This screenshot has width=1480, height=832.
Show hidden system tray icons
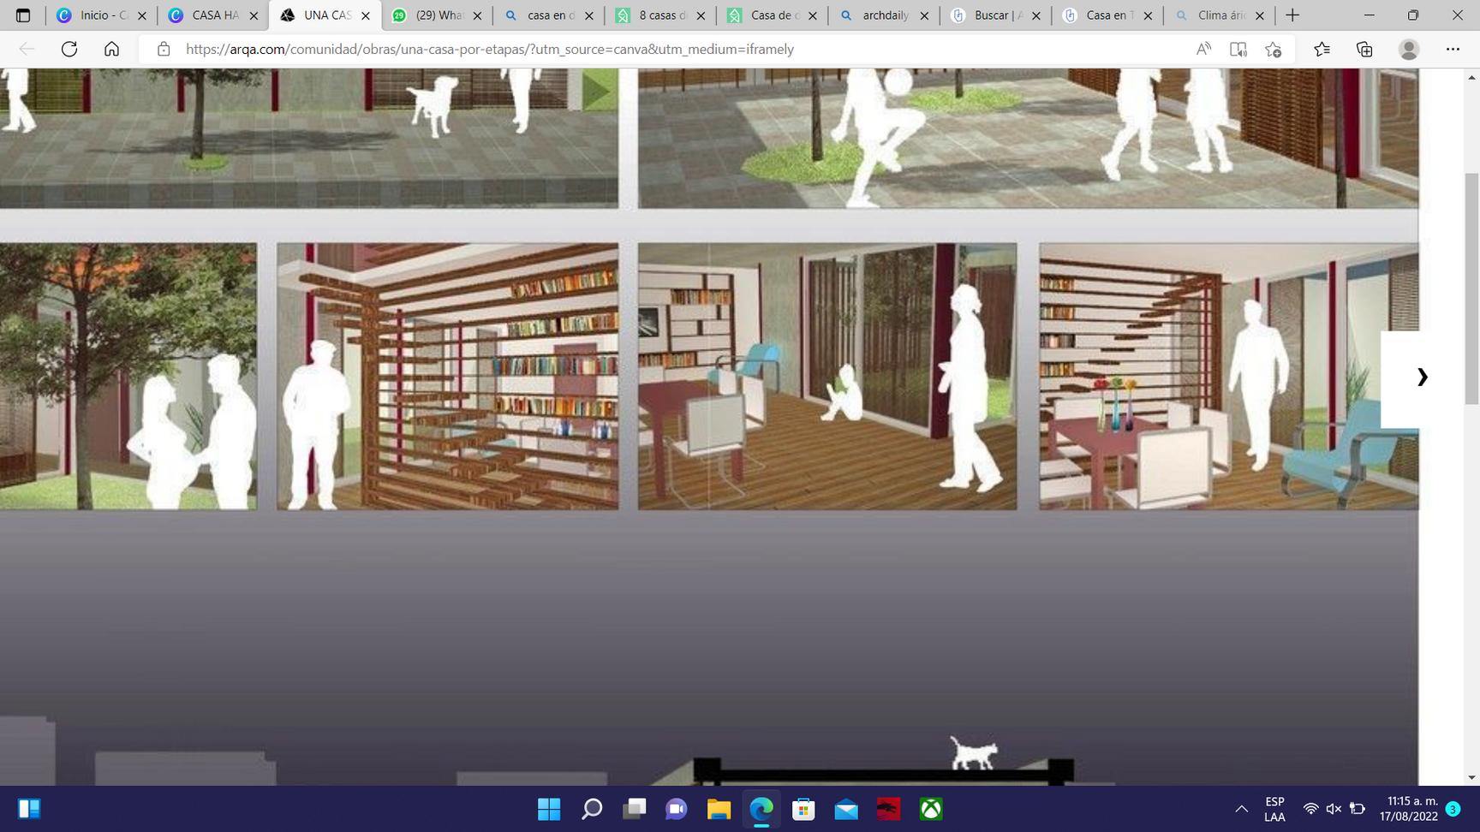(1241, 809)
